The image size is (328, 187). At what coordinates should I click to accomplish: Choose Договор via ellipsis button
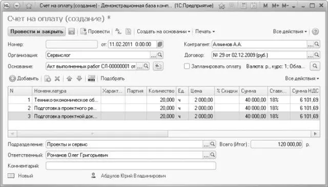click(x=310, y=55)
